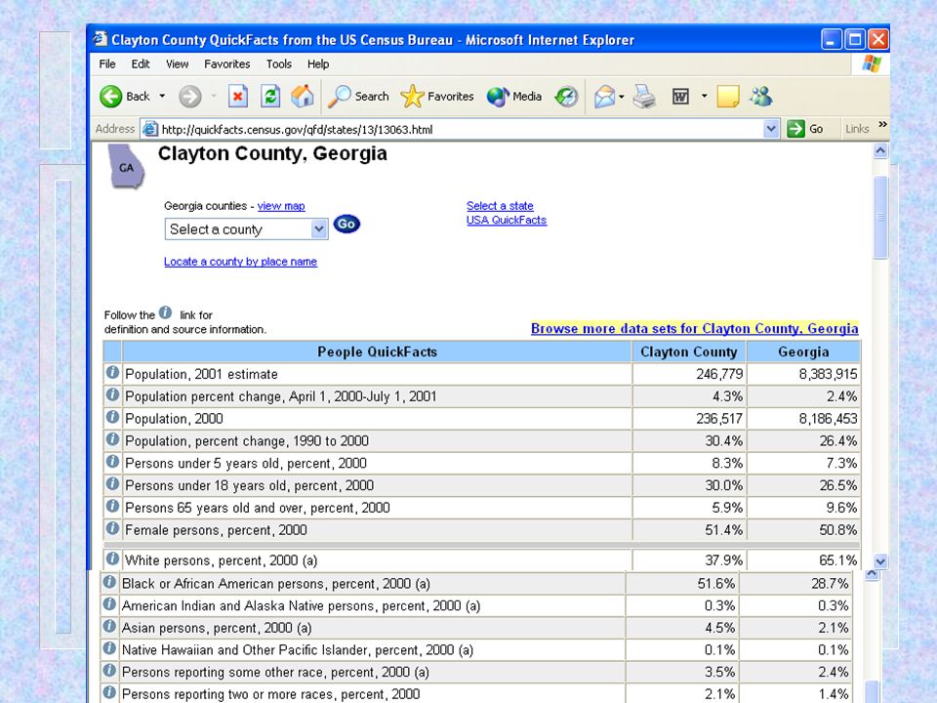Click the blue Go button beside county selector
The width and height of the screenshot is (937, 703).
tap(346, 225)
